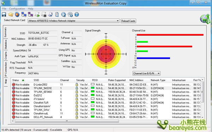This screenshot has height=132, width=212.
Task: Click the disconnect icon with red crosses
Action: pos(30,14)
